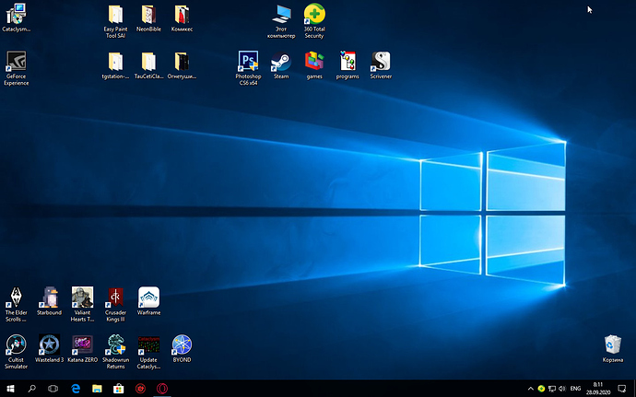Select the Cultist Simulator shortcut
636x397 pixels.
coord(17,352)
